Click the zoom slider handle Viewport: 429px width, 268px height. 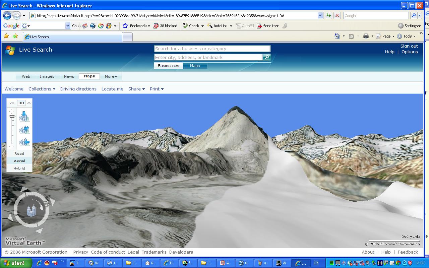[12, 117]
